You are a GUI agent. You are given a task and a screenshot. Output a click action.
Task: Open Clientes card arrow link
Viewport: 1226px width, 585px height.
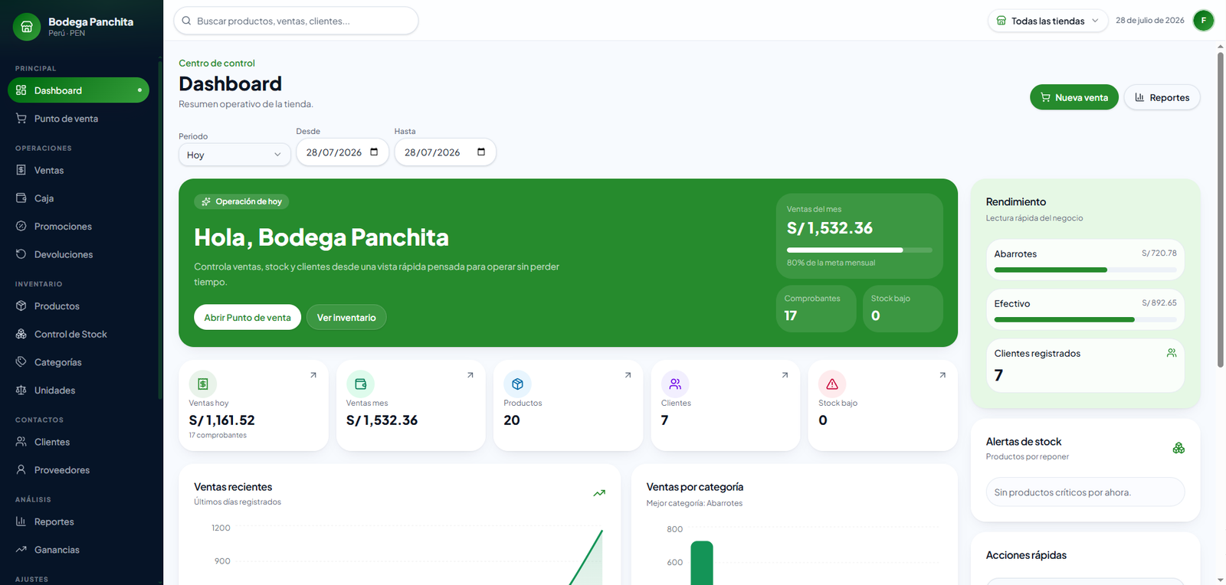tap(785, 375)
